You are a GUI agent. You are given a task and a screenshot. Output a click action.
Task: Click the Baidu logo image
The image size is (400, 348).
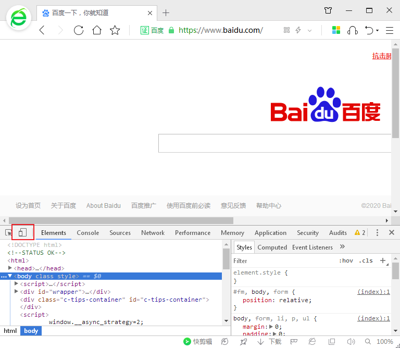coord(325,105)
